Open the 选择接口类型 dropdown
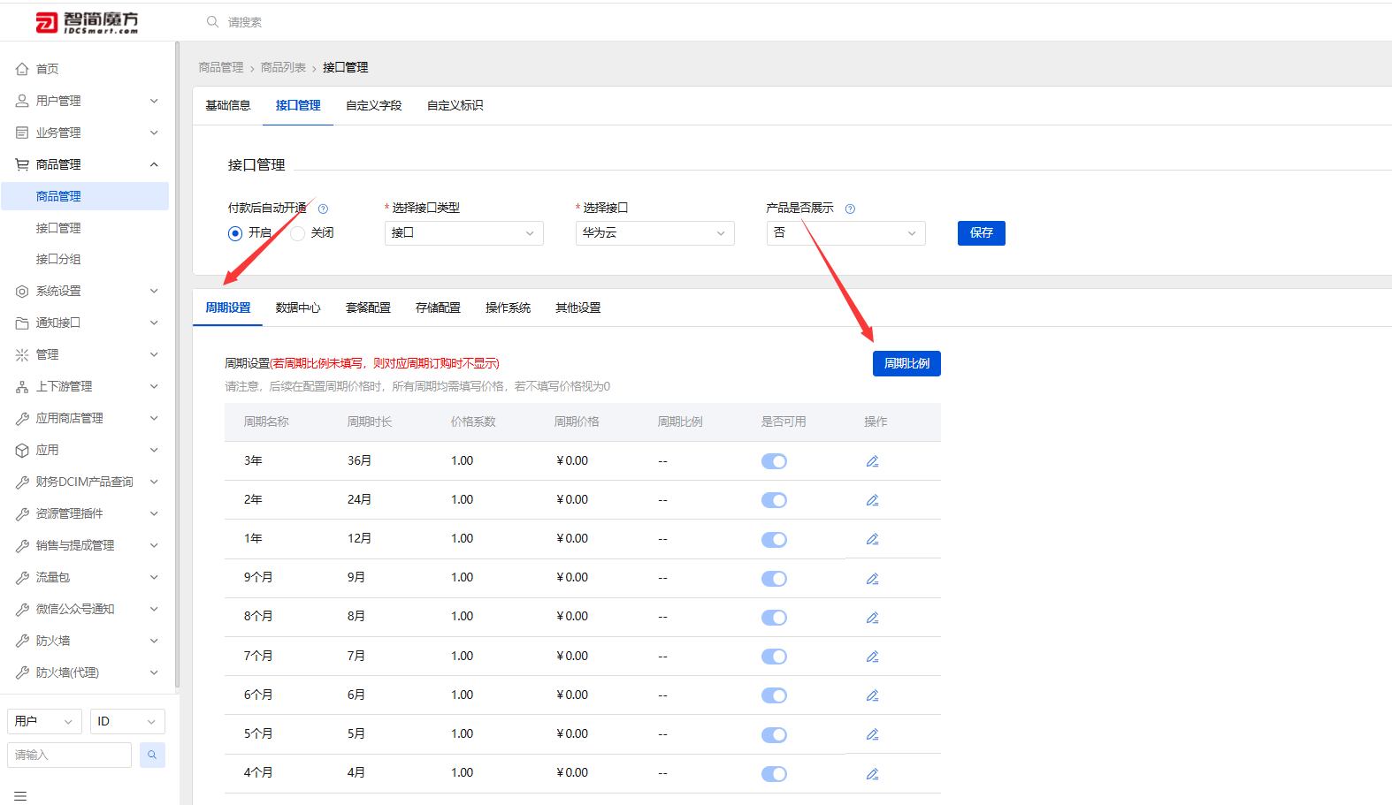The height and width of the screenshot is (805, 1392). [x=464, y=233]
